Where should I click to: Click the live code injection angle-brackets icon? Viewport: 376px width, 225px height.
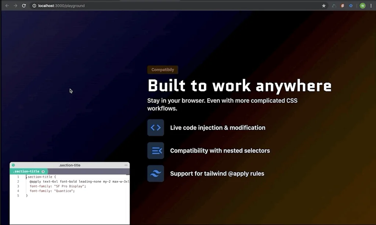[x=156, y=127]
